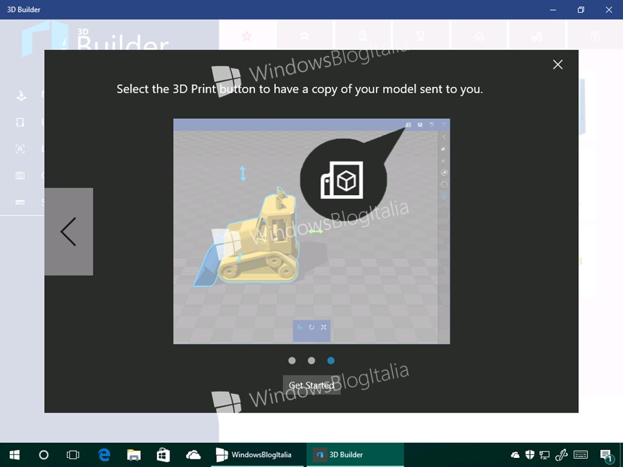
Task: Click the 'Select the 3D Print button' instruction text
Action: [x=300, y=89]
